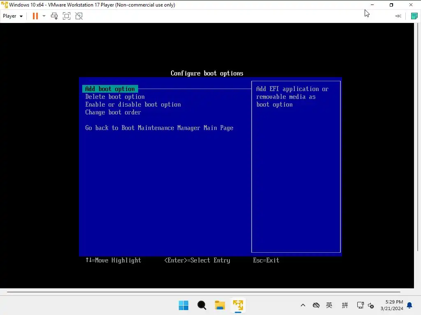Send Ctrl+Alt+Del to the virtual machine
Screen dimensions: 421x315
(x=54, y=16)
